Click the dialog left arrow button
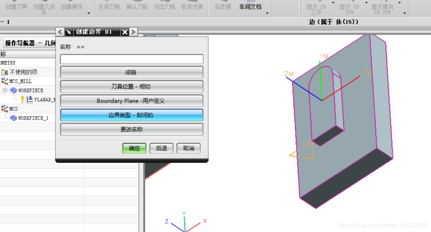 tap(60, 32)
